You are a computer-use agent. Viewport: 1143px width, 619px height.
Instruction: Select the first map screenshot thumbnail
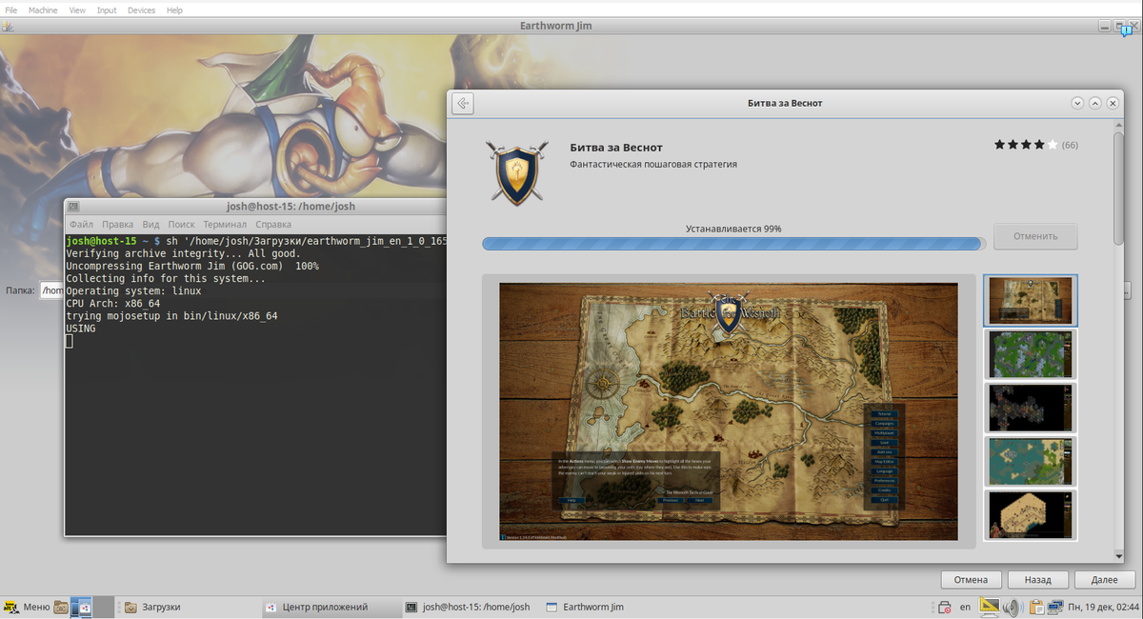click(x=1030, y=300)
